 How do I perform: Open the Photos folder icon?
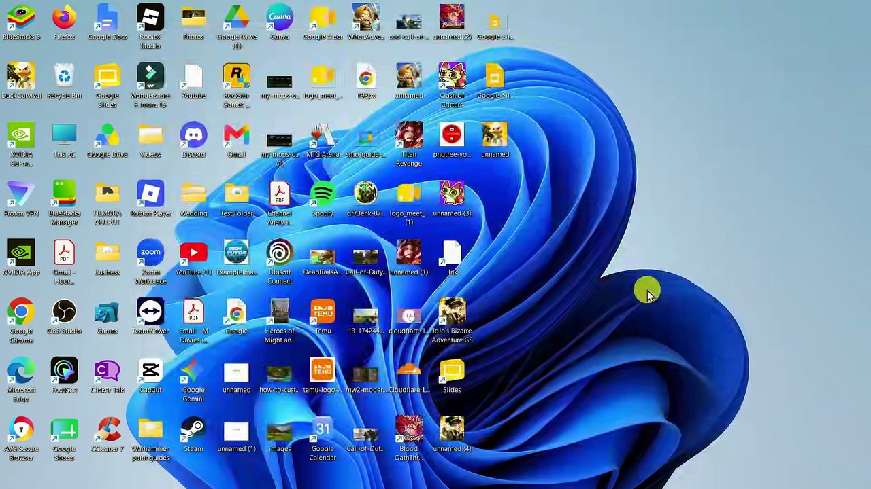(x=193, y=17)
